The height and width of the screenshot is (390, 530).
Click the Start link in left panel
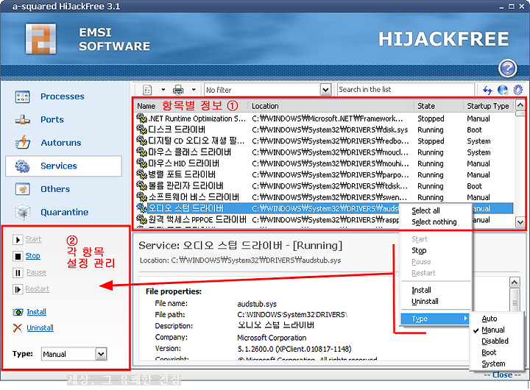33,239
